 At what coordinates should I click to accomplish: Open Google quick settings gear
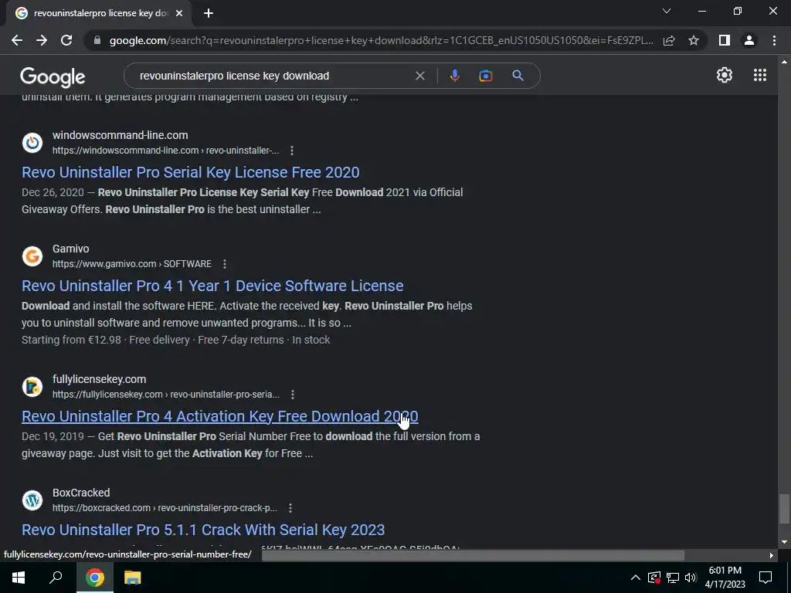tap(725, 75)
